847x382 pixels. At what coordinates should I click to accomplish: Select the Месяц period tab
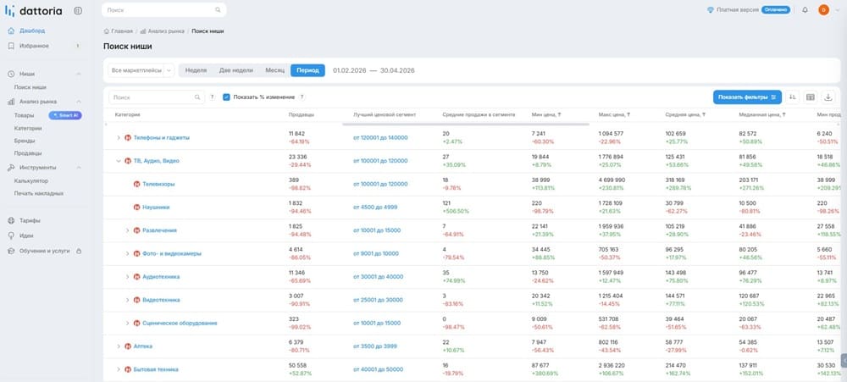tap(275, 70)
